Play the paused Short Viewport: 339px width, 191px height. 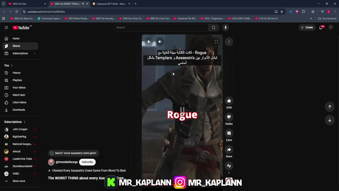(x=149, y=42)
